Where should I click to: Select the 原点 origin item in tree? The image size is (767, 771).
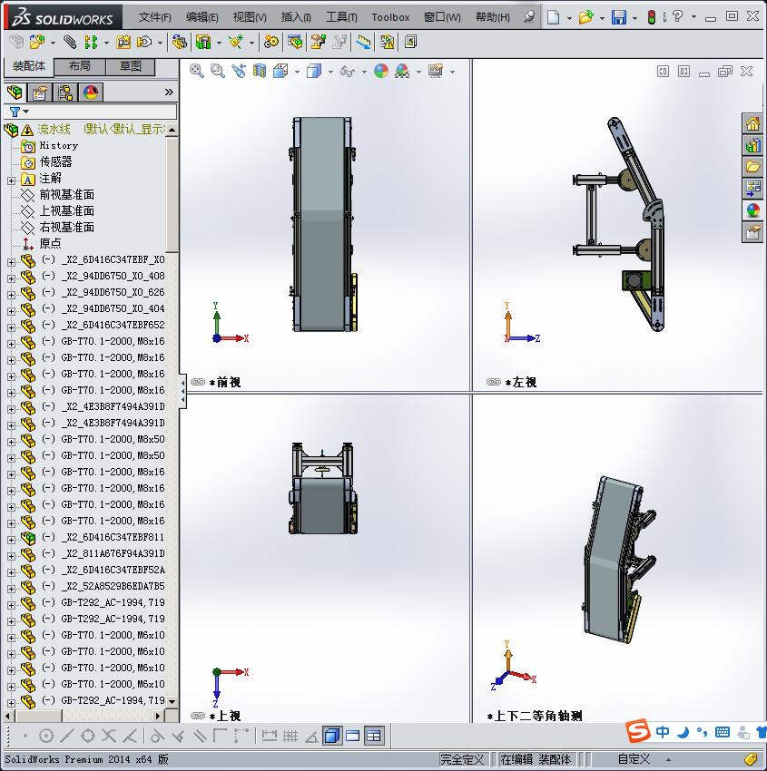(x=50, y=243)
